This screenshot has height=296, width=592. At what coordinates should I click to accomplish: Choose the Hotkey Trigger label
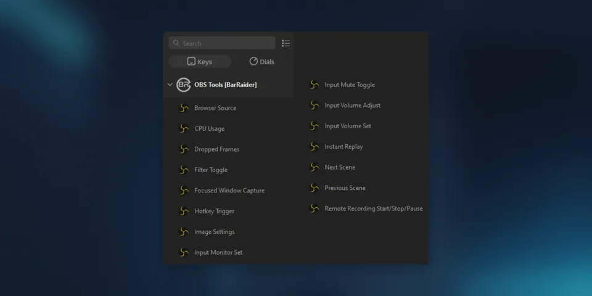tap(214, 211)
